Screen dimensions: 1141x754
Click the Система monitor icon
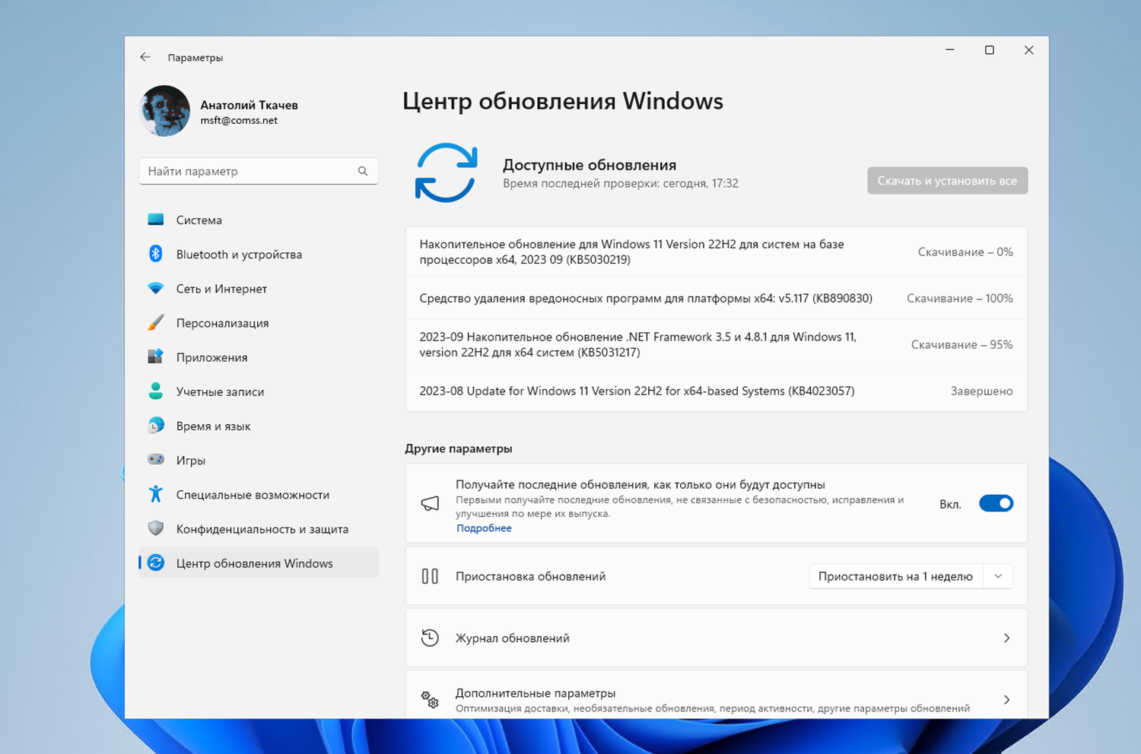[156, 220]
